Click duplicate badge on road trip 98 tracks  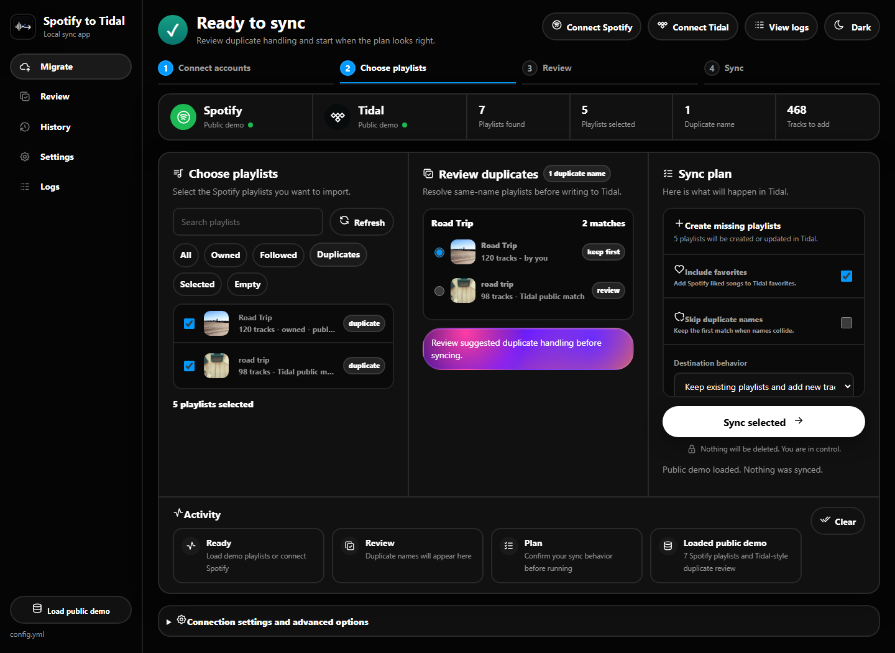click(364, 366)
